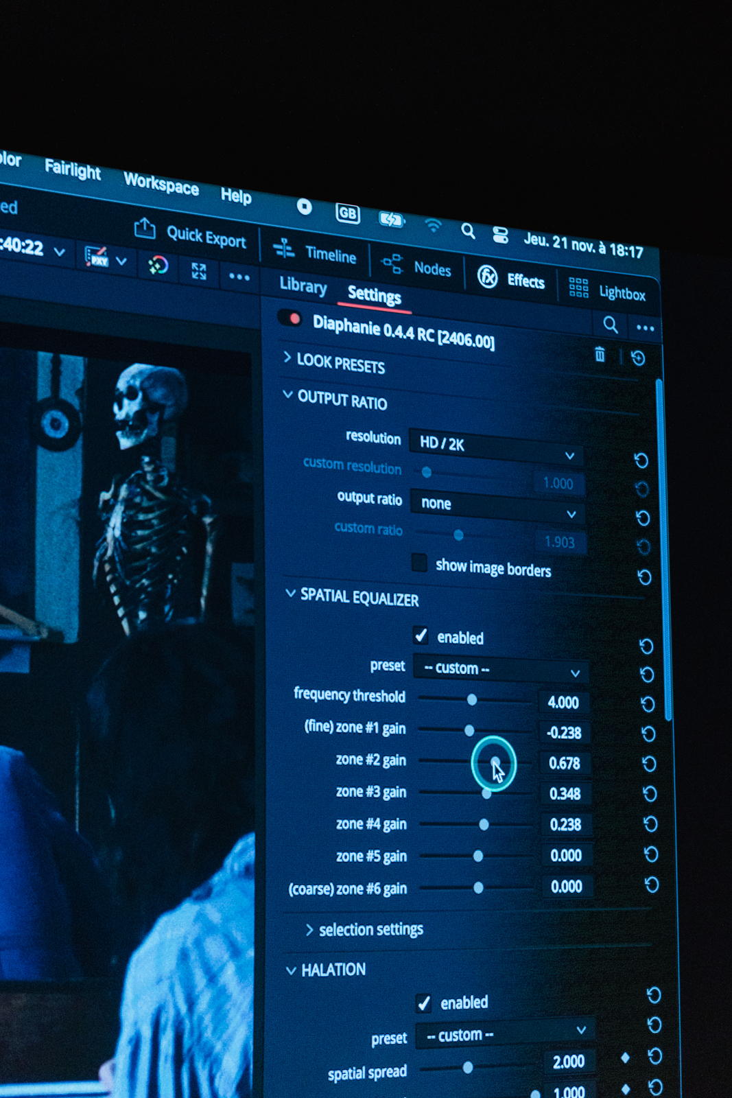
Task: Reset the spatial spread value
Action: (x=655, y=1056)
